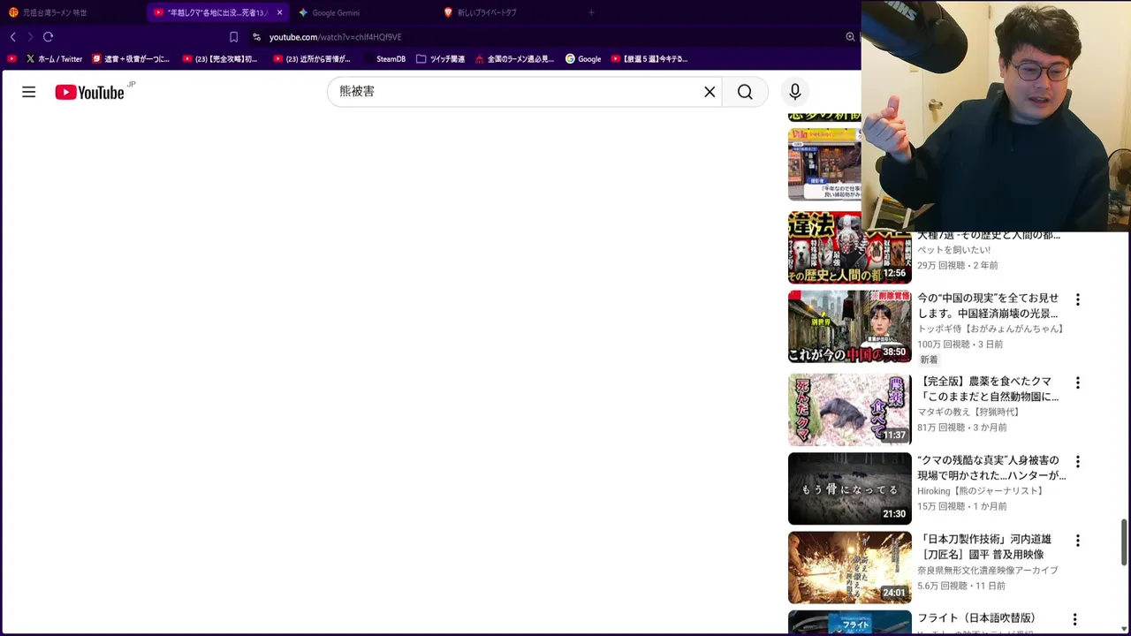
Task: Click the 新着 badge under China video
Action: pyautogui.click(x=929, y=360)
